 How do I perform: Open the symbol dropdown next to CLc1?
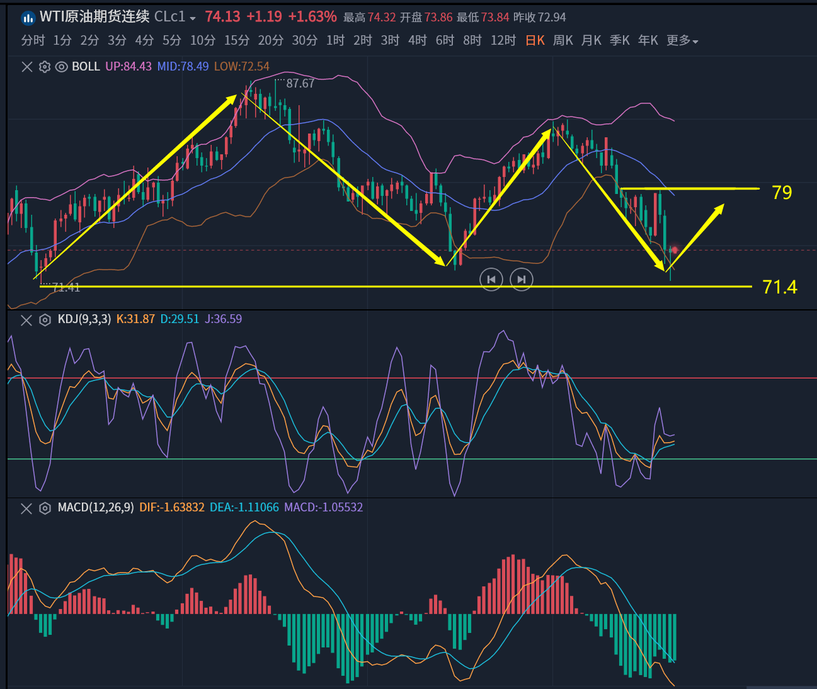pos(193,19)
